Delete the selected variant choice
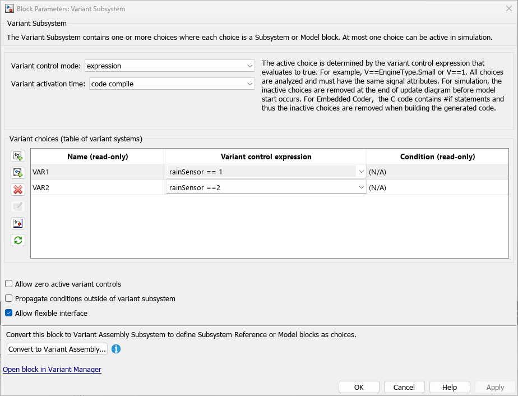518x396 pixels. point(17,190)
